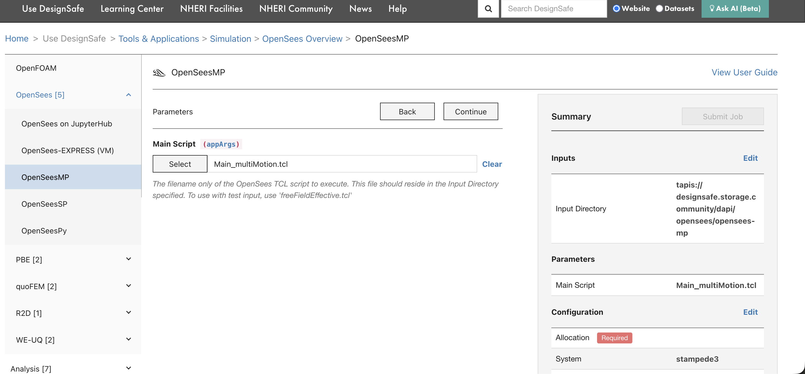This screenshot has height=374, width=805.
Task: Click the Ask AI (Beta) button
Action: pos(735,9)
